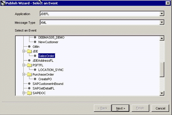This screenshot has width=172, height=115.
Task: Click the bullet icon beside SAPGetDetailFL
Action: tap(29, 88)
